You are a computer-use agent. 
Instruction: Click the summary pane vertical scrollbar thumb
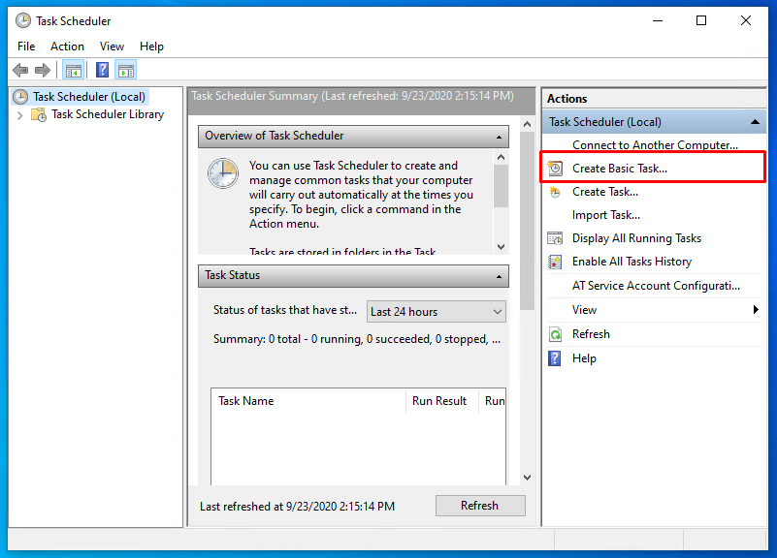click(x=528, y=221)
